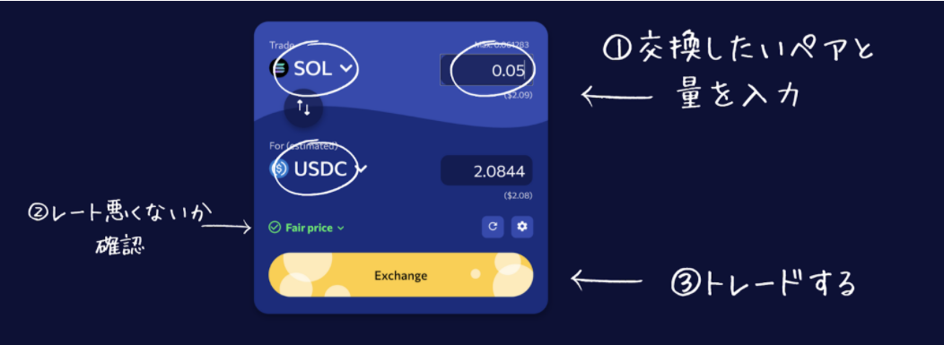Expand the Fair price details chevron
Screen dimensions: 944x345
pos(341,229)
